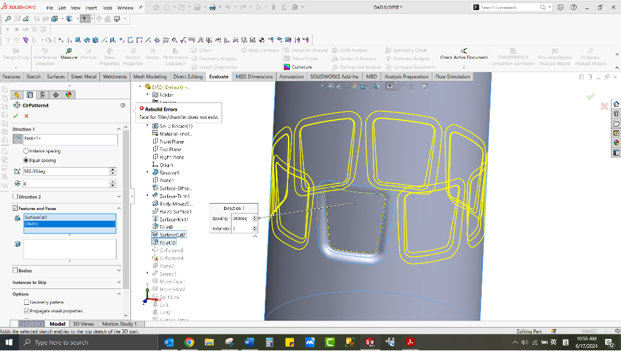The height and width of the screenshot is (351, 621).
Task: Select the Equal spacing radio button
Action: (26, 160)
